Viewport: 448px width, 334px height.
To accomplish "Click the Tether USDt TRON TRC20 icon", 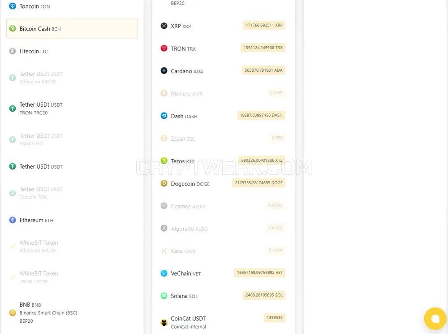I will (x=13, y=108).
